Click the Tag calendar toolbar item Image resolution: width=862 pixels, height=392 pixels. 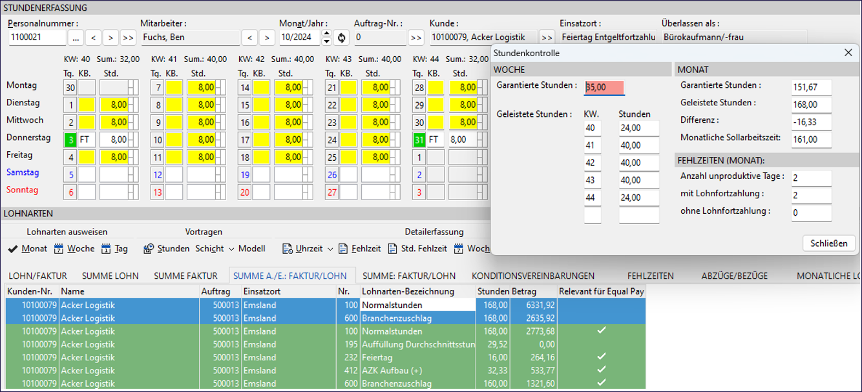point(114,249)
